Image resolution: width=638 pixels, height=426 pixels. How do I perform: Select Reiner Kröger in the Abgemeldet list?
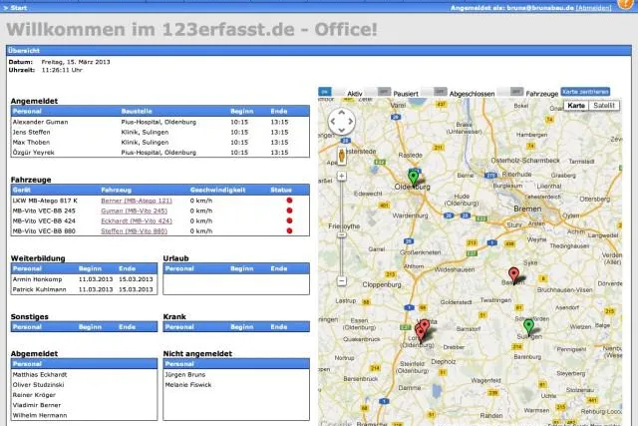pos(34,395)
